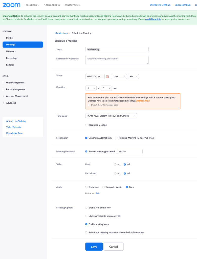Expand User Management section
This screenshot has height=259, width=197.
[x=15, y=83]
